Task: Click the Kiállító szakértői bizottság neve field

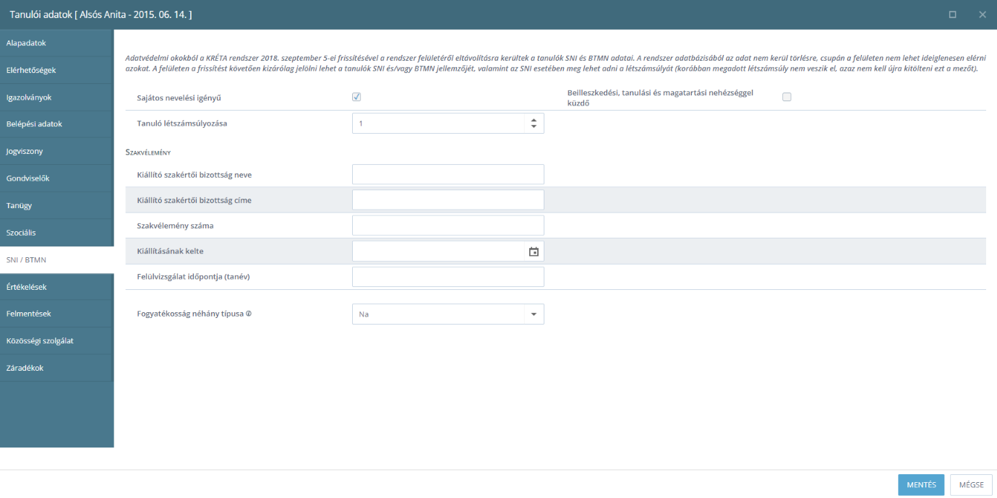Action: coord(448,174)
